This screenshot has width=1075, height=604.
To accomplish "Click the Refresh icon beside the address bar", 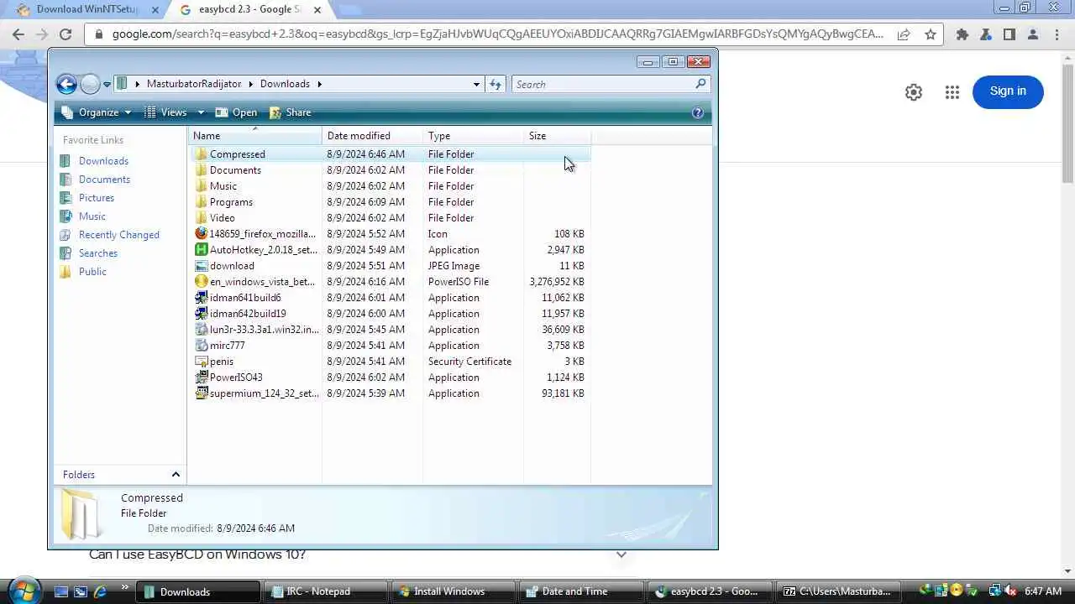I will click(x=496, y=84).
